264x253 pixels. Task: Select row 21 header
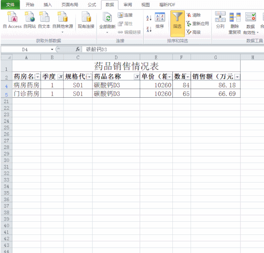(7, 101)
